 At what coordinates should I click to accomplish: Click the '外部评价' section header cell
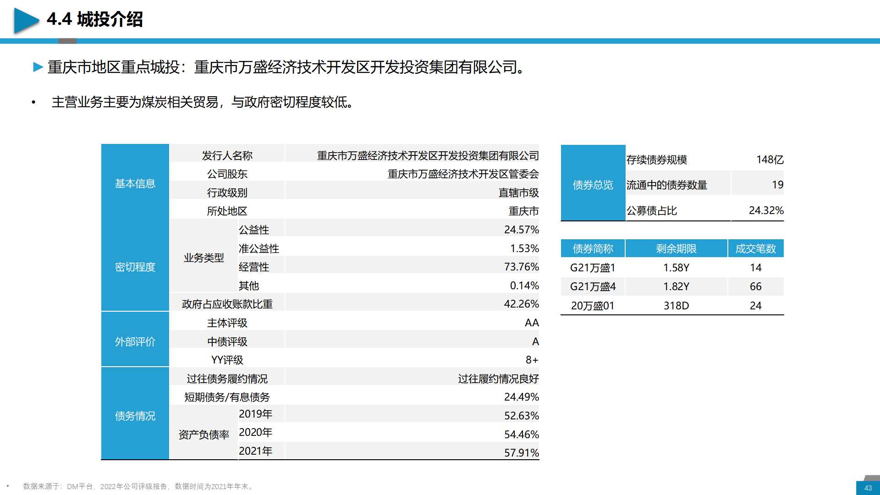coord(135,341)
